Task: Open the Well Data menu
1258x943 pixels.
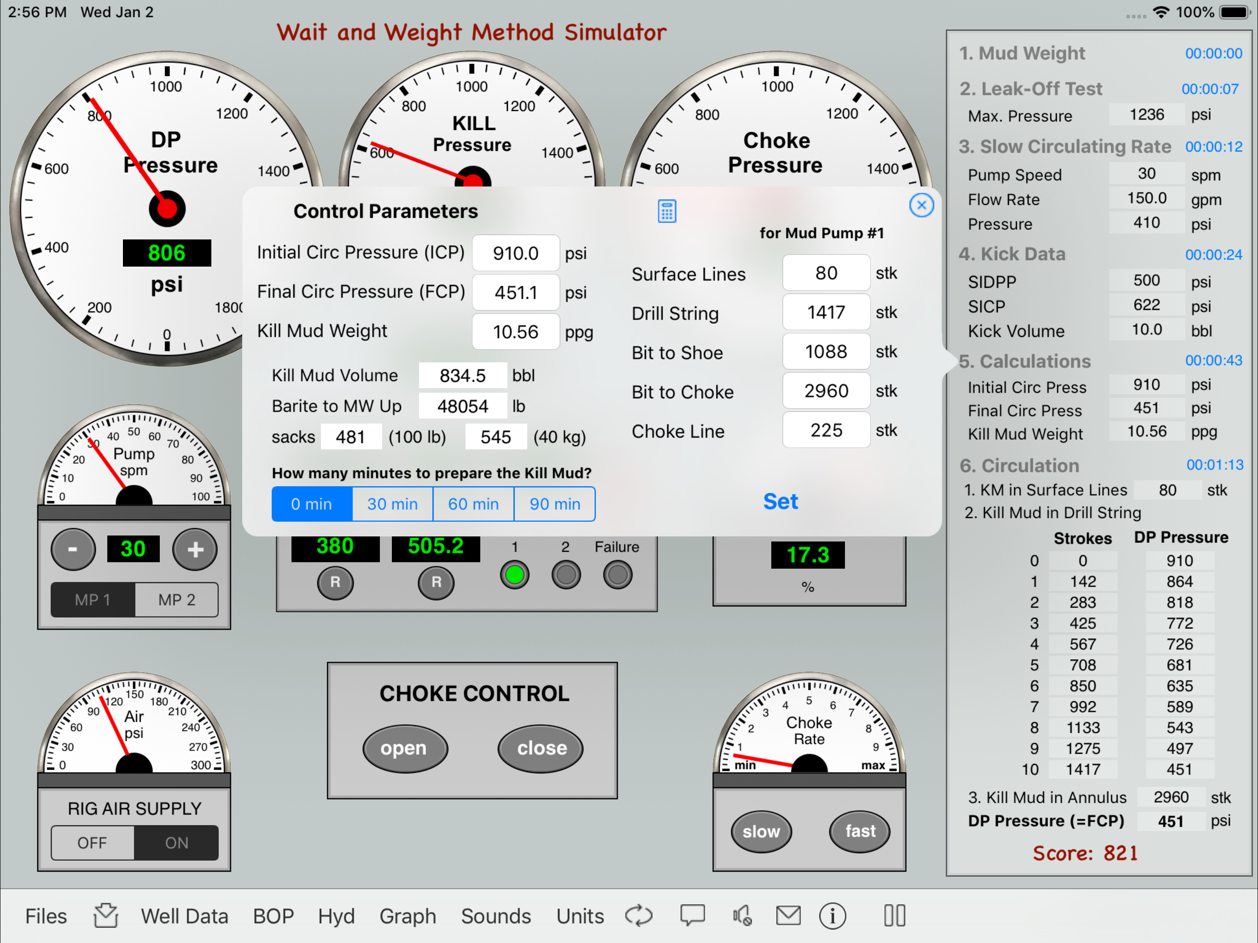Action: coord(184,916)
